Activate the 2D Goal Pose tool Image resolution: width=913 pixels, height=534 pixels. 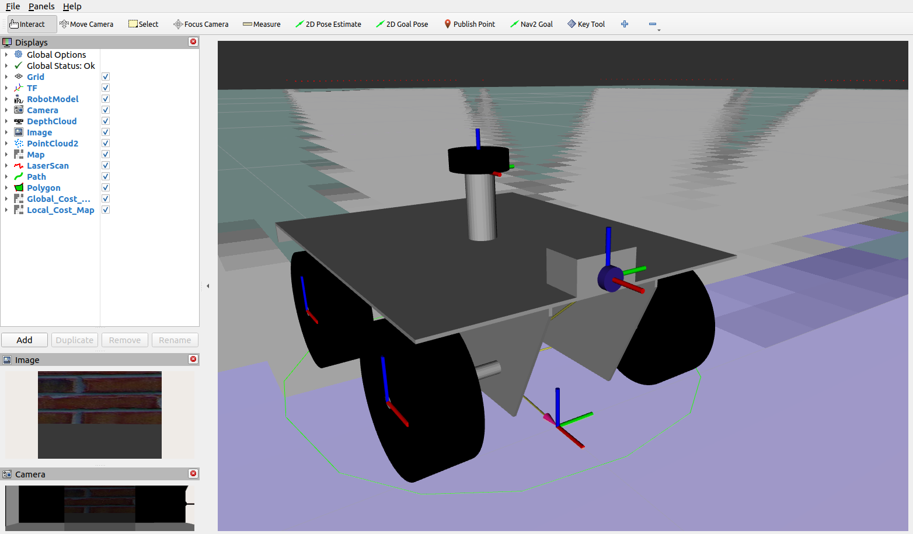(x=402, y=24)
